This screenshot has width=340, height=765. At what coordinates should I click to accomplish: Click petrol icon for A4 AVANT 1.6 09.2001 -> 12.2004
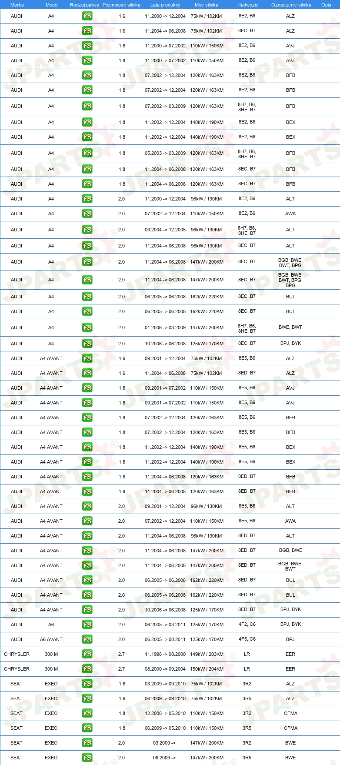(x=87, y=358)
